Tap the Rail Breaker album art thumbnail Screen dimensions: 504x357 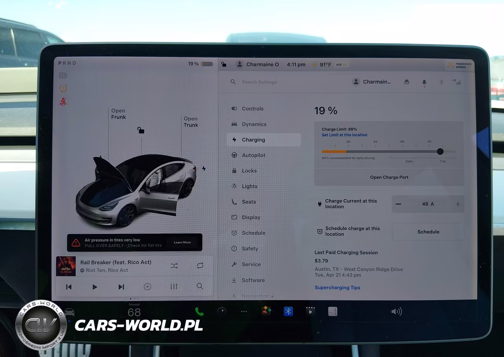coord(66,266)
